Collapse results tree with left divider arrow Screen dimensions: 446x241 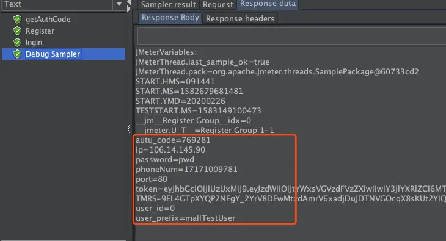click(x=129, y=2)
